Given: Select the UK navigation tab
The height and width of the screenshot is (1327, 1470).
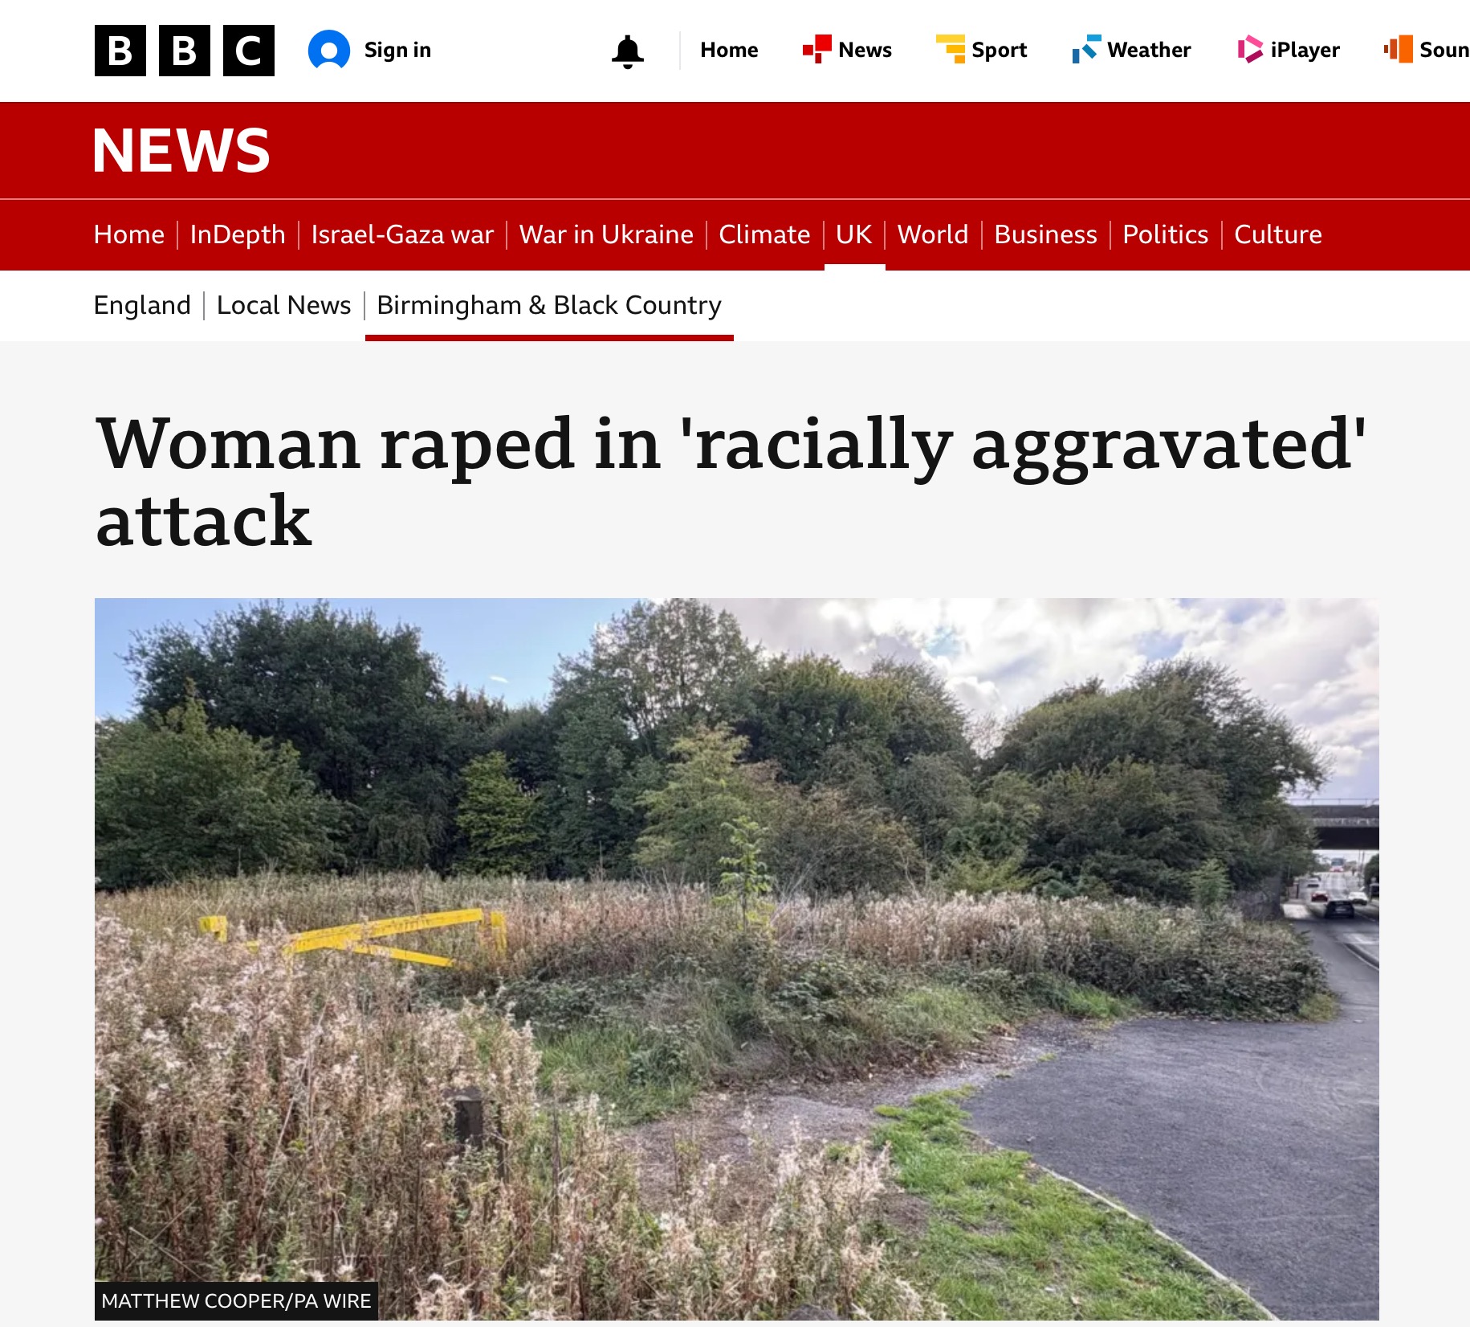Looking at the screenshot, I should pyautogui.click(x=853, y=234).
